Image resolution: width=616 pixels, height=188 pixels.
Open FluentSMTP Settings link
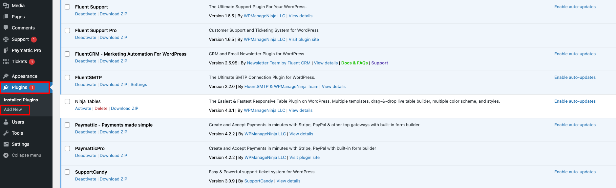coord(139,85)
